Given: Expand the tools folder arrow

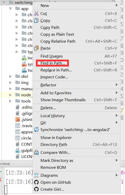Looking at the screenshot, I should (11, 101).
